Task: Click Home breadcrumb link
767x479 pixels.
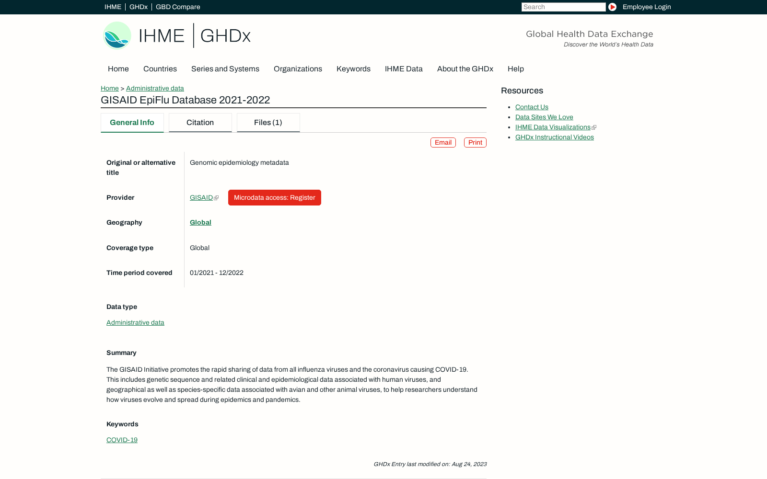Action: [x=110, y=89]
